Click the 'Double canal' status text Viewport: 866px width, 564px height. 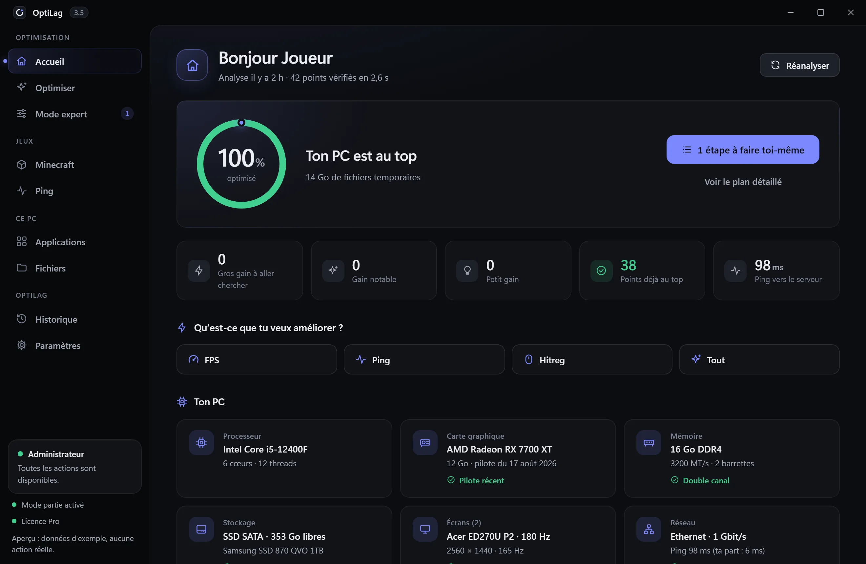coord(706,480)
